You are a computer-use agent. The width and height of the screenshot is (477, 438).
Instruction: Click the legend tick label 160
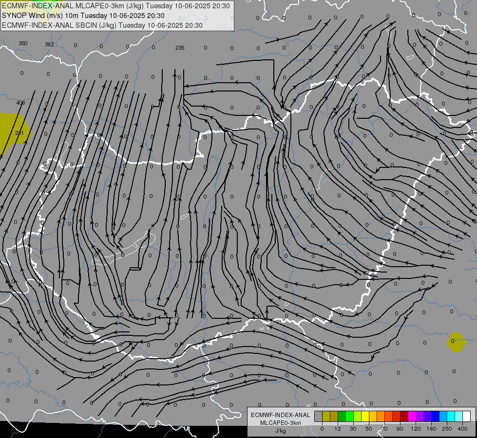coord(431,429)
